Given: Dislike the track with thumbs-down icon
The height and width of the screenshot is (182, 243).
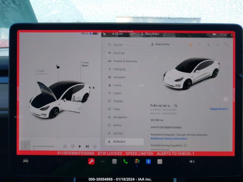Looking at the screenshot, I should (x=73, y=146).
